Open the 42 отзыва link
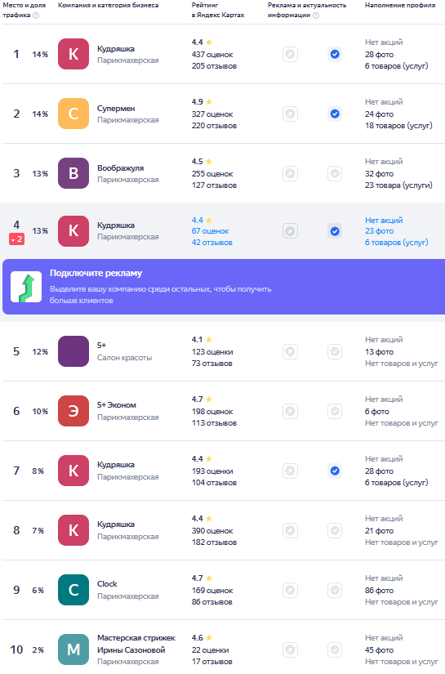445x674 pixels. tap(212, 243)
